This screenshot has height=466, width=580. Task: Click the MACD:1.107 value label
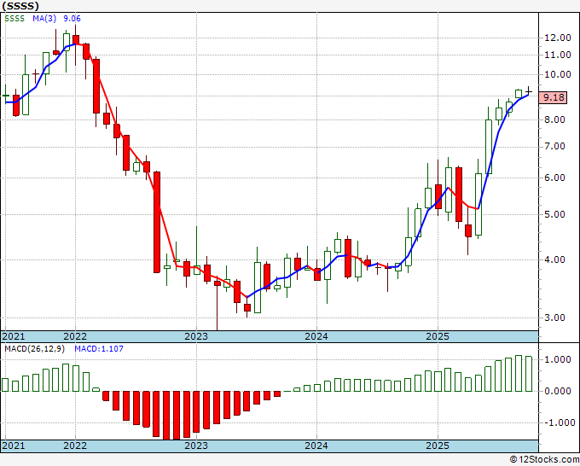tap(99, 349)
